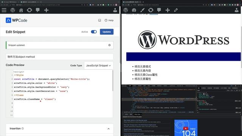Click the plus New icon in left admin bar

[46, 10]
